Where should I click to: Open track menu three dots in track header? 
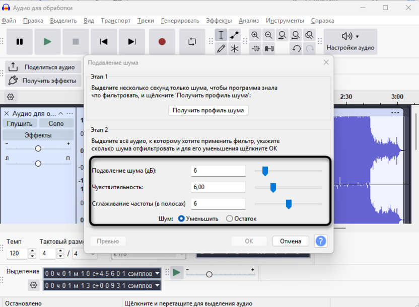(69, 113)
